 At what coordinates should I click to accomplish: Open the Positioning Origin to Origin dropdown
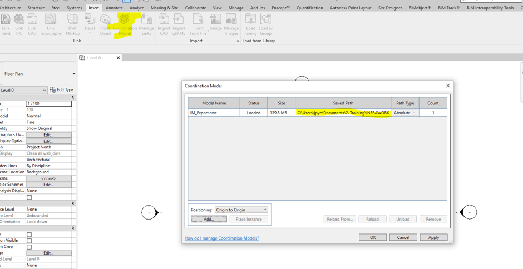click(x=241, y=210)
